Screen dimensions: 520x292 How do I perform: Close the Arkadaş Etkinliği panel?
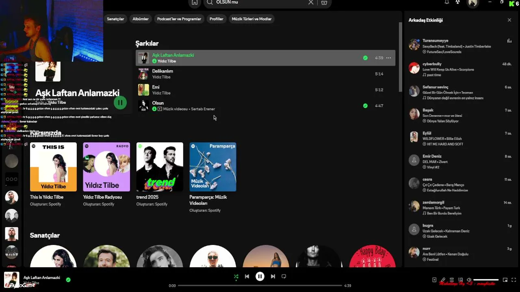(509, 20)
